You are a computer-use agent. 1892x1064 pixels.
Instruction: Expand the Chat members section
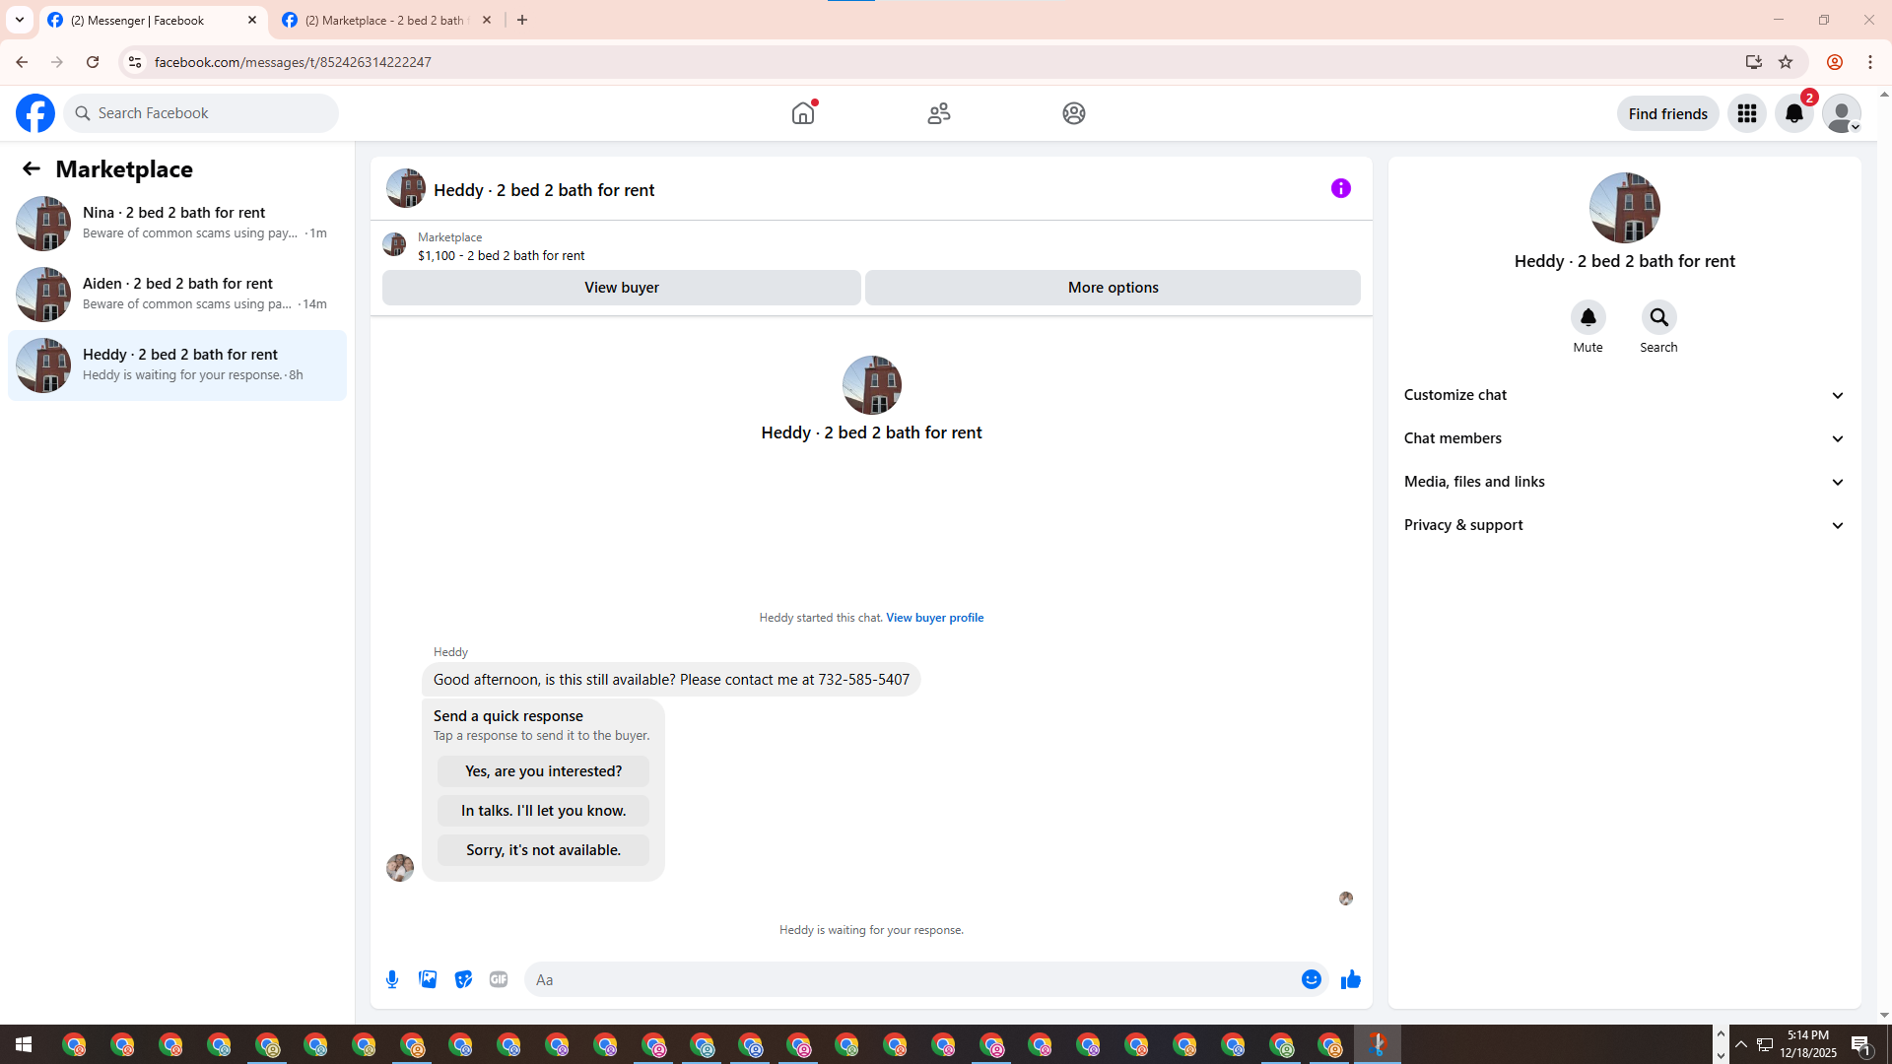[1625, 438]
